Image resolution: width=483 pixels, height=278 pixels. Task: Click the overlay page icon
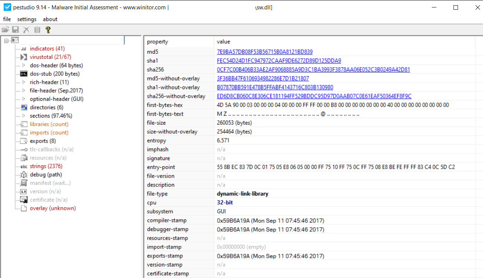(24, 208)
